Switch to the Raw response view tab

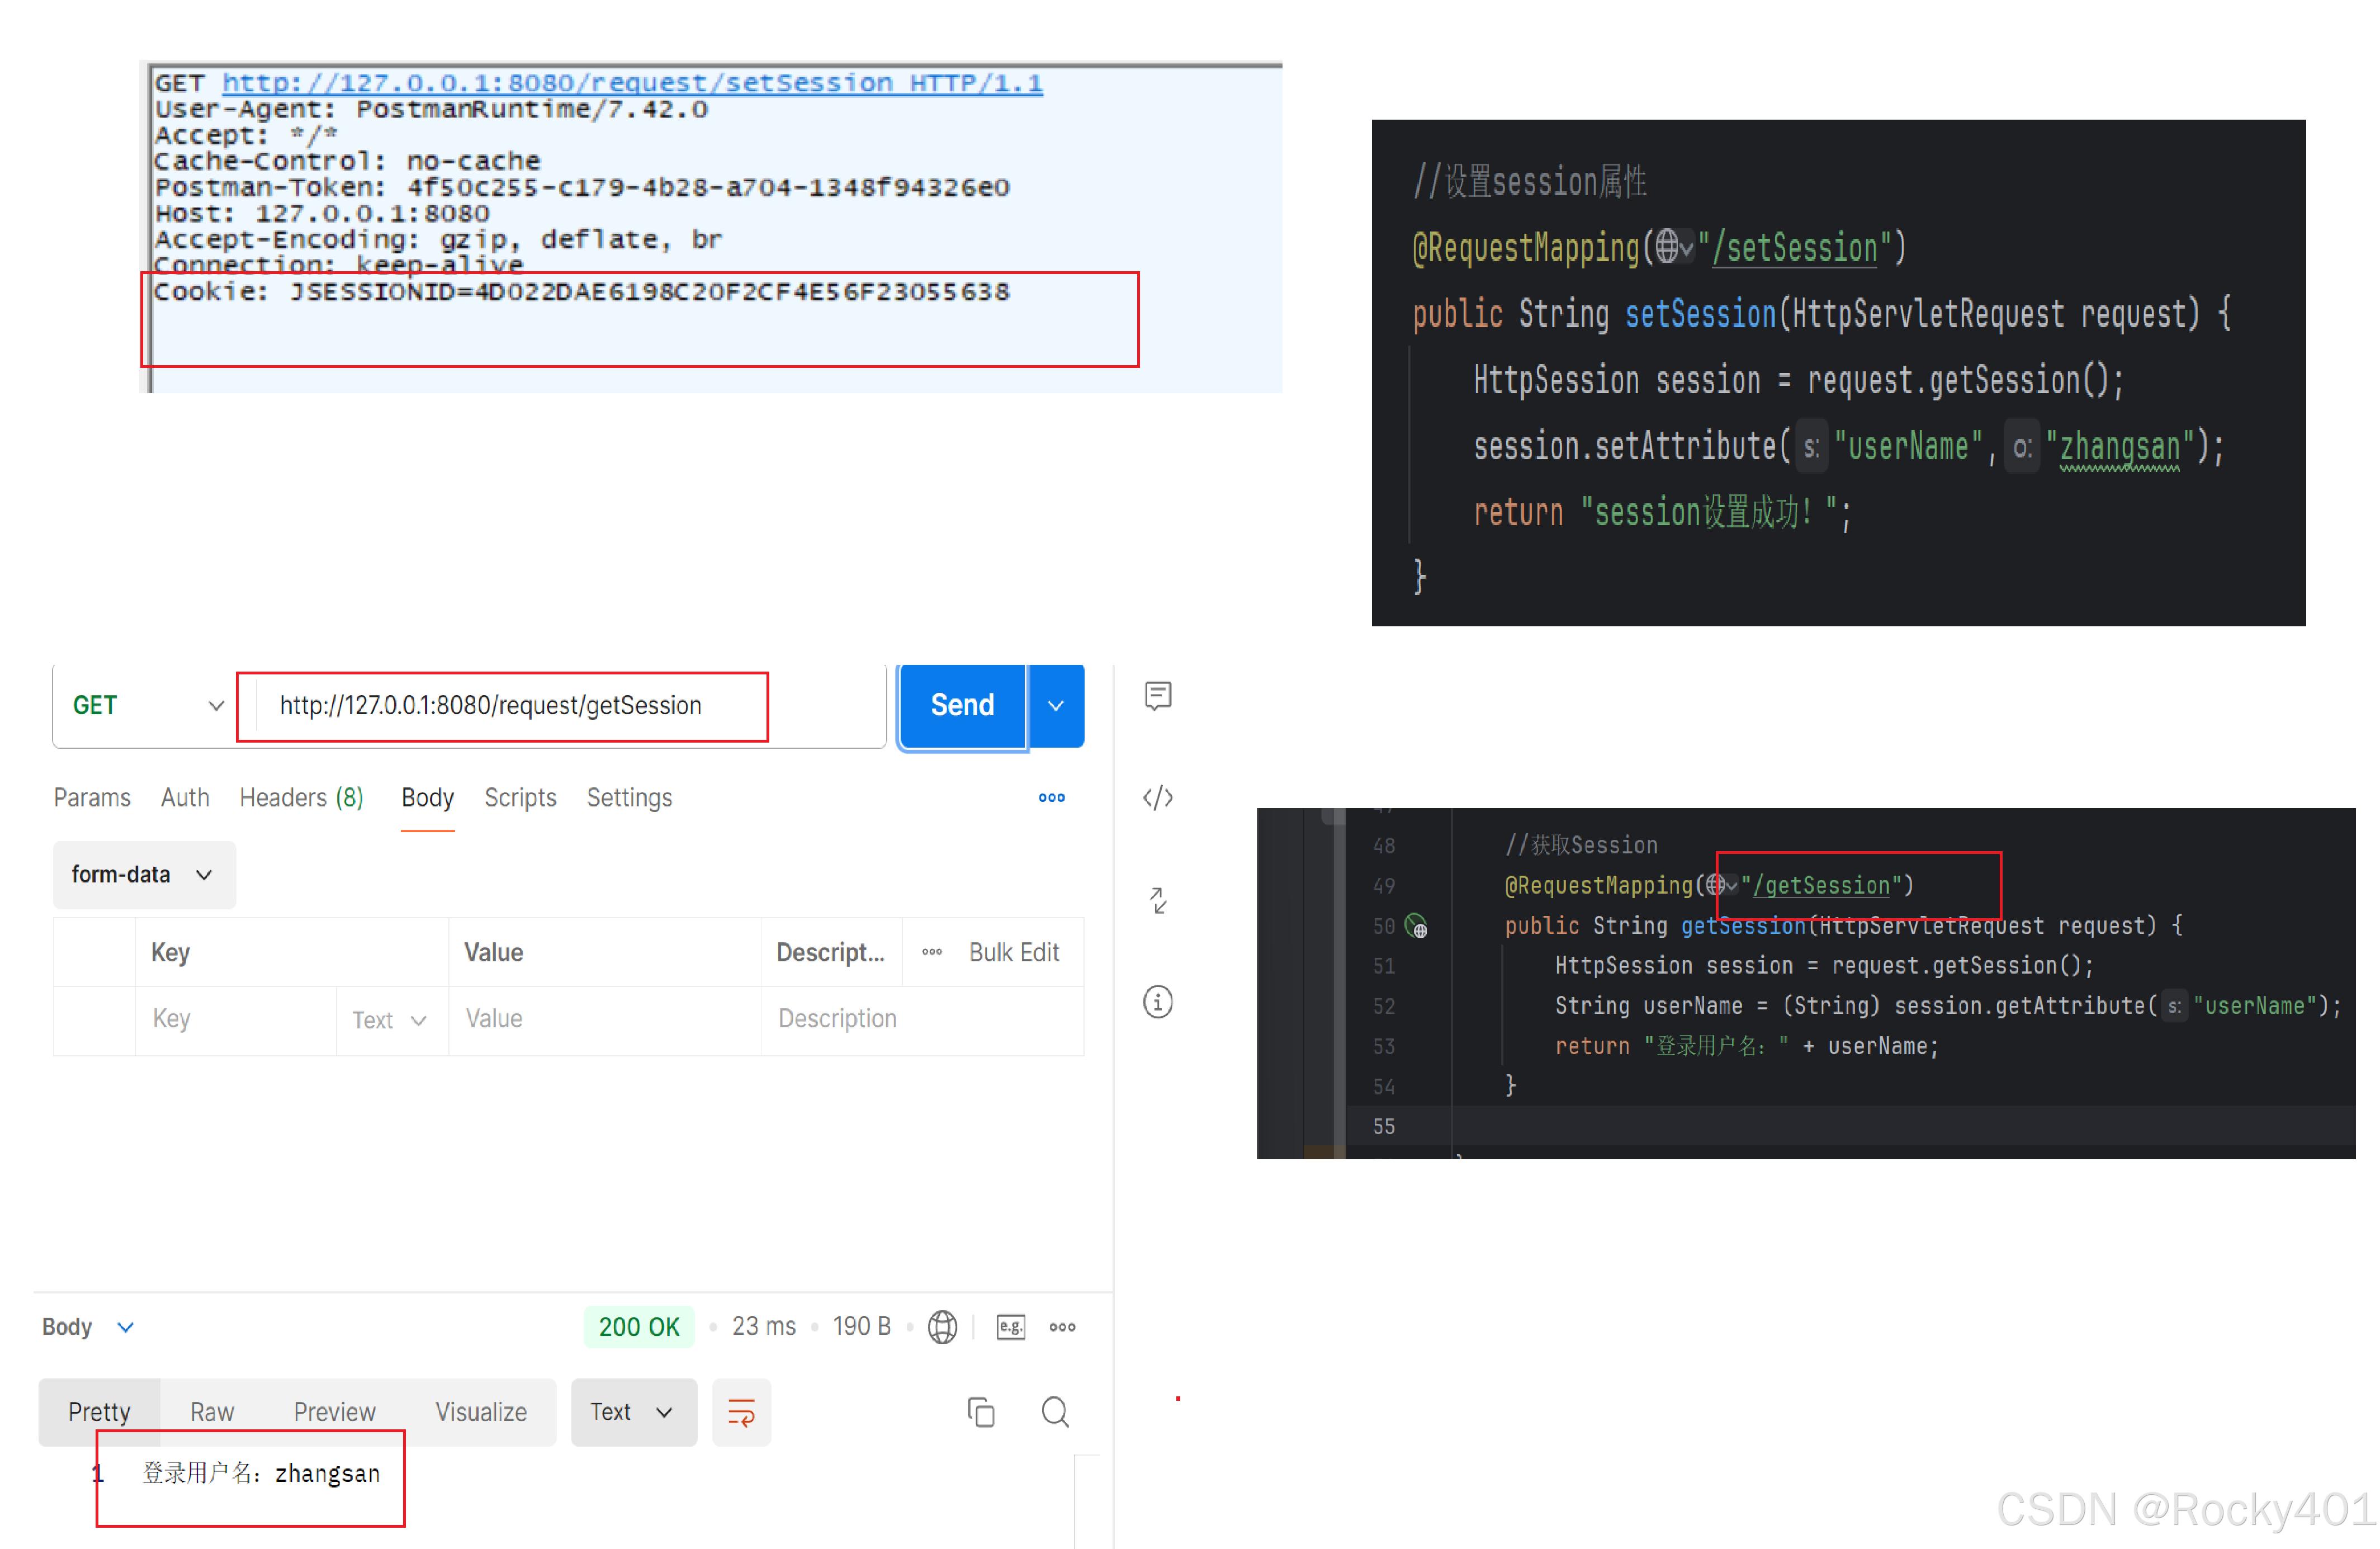pos(212,1412)
